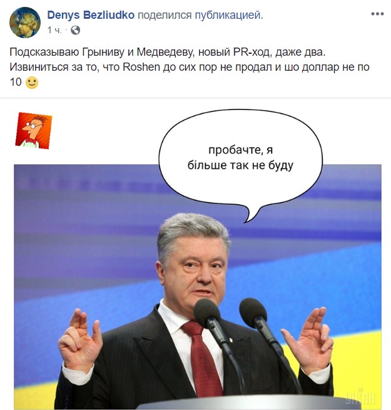
Task: Click the '1 ч.' post timestamp
Action: (x=54, y=30)
